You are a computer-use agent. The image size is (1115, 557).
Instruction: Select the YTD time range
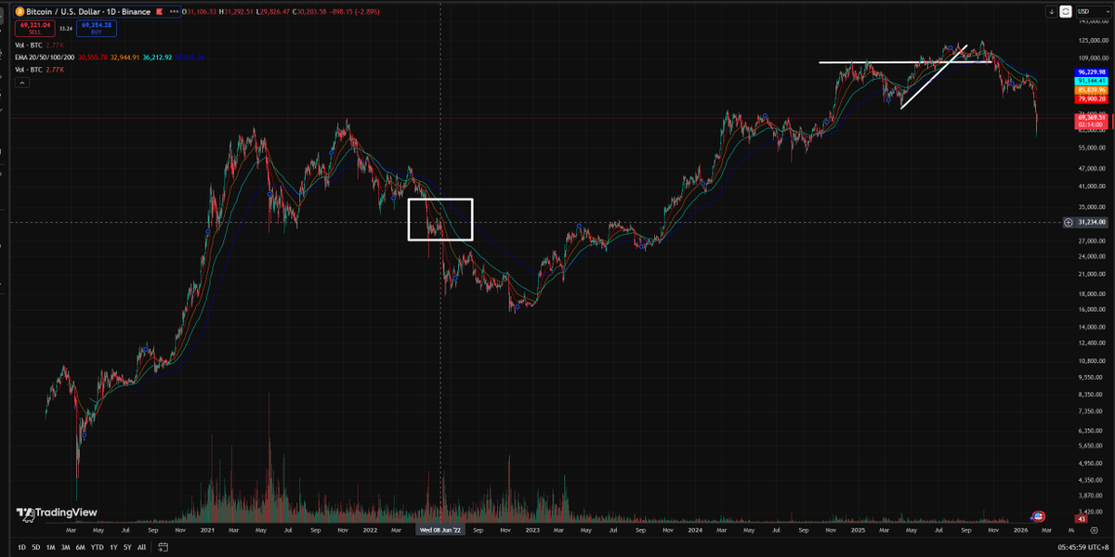[x=97, y=547]
